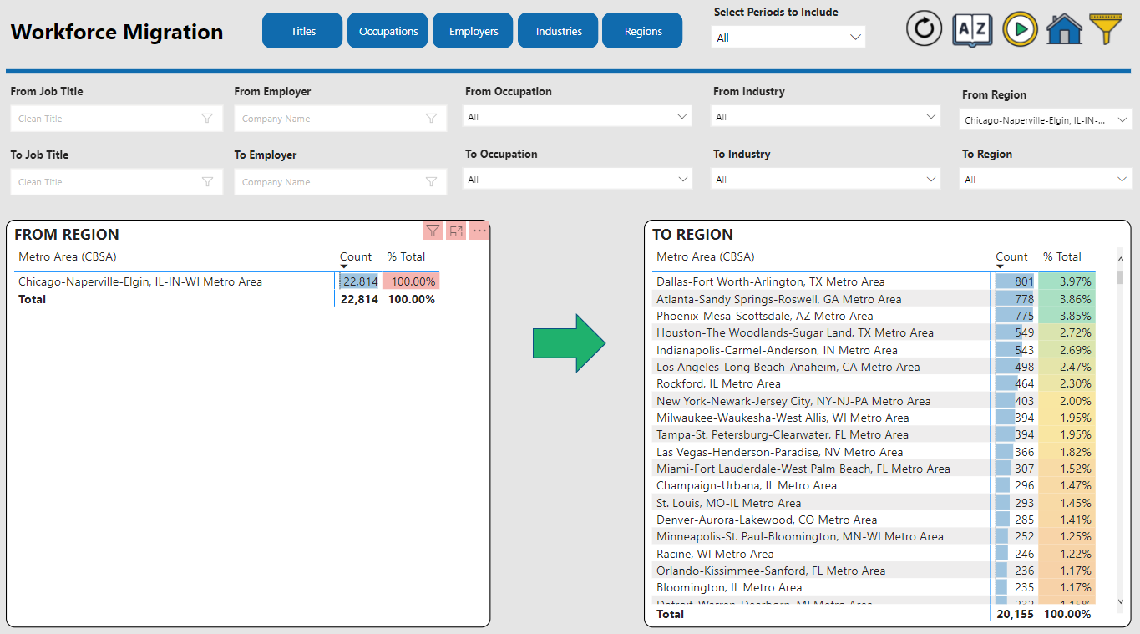Click the circular refresh arrow icon
1140x634 pixels.
point(924,28)
